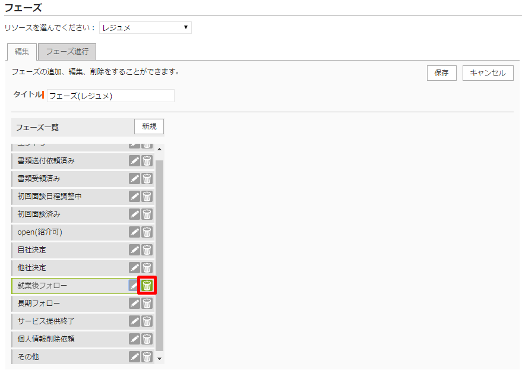
Task: Edit the 書類受領済み phase
Action: point(134,179)
